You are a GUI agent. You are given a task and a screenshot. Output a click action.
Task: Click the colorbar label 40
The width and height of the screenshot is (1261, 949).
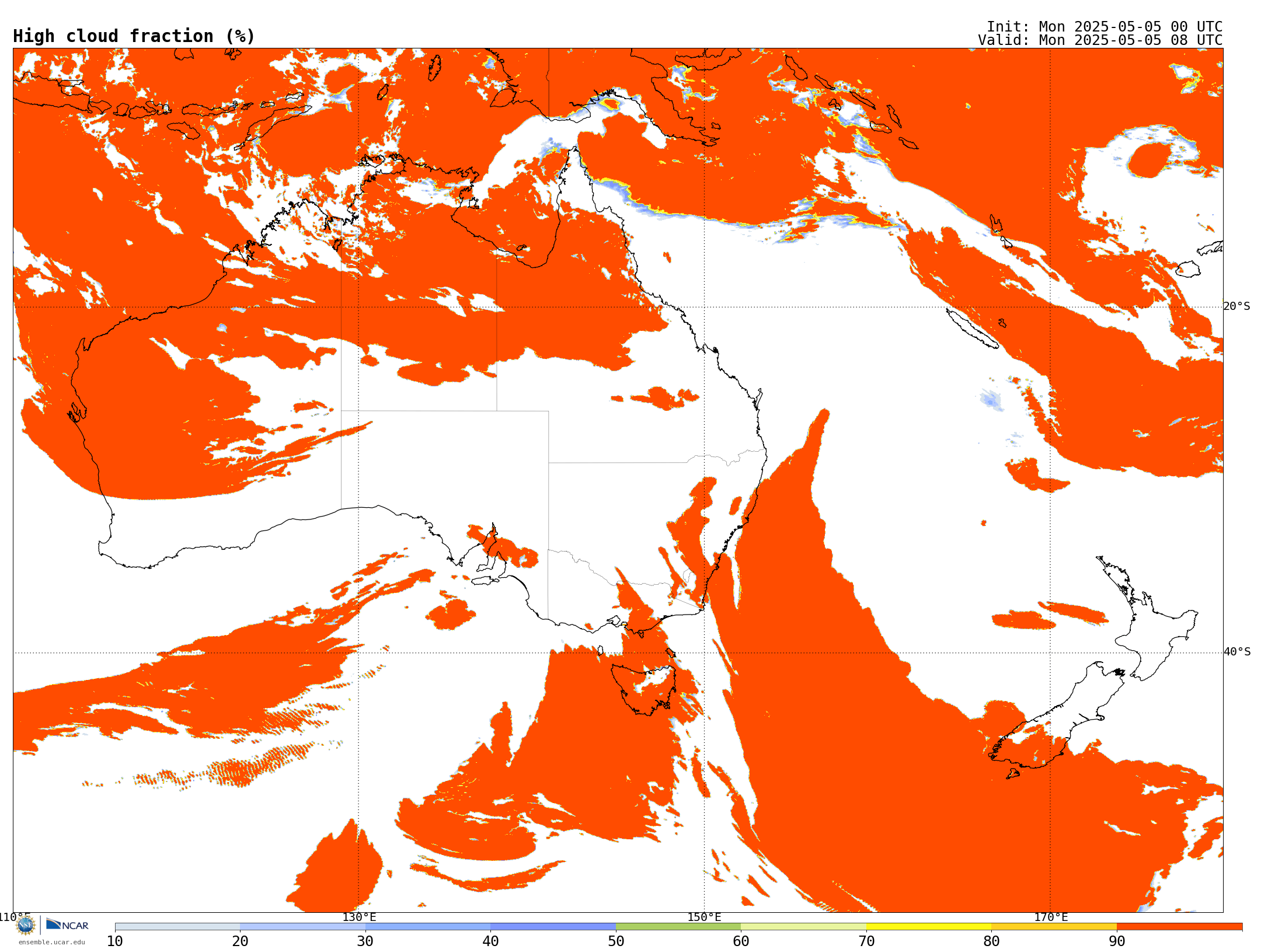click(x=490, y=941)
